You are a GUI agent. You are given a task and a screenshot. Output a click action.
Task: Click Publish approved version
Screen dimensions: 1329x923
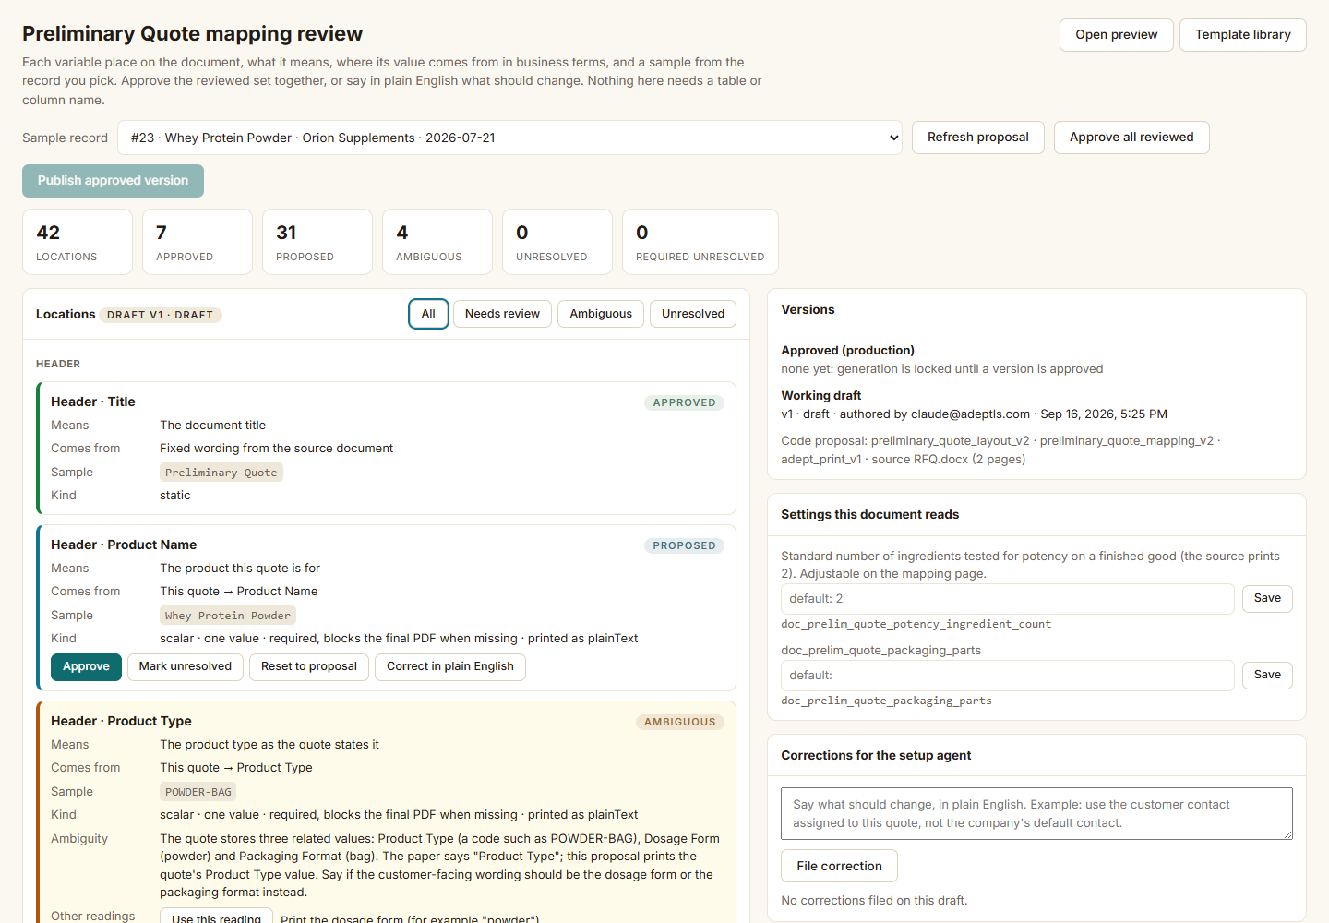tap(113, 181)
